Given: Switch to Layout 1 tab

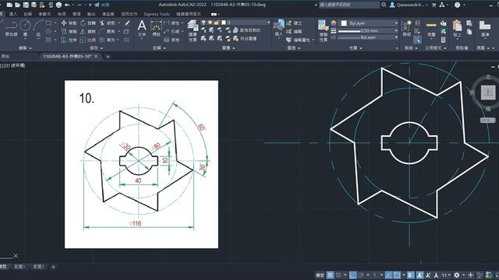Looking at the screenshot, I should pyautogui.click(x=19, y=267).
